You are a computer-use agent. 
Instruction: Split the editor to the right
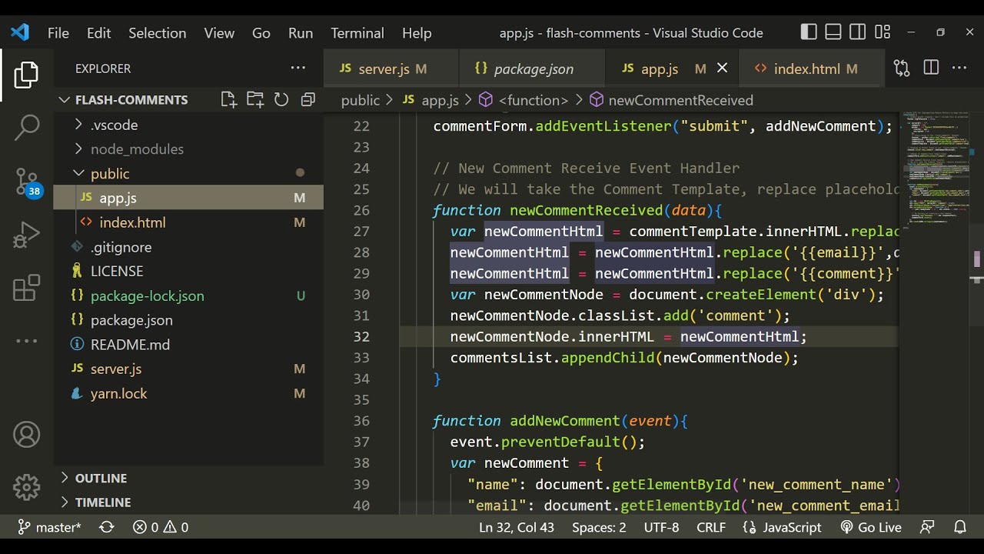931,68
